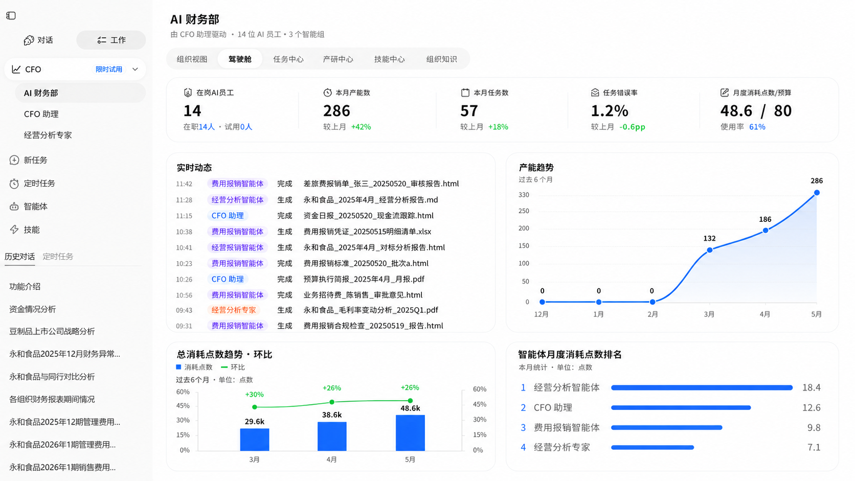Click the clock icon next to 本月产能数

click(x=327, y=93)
